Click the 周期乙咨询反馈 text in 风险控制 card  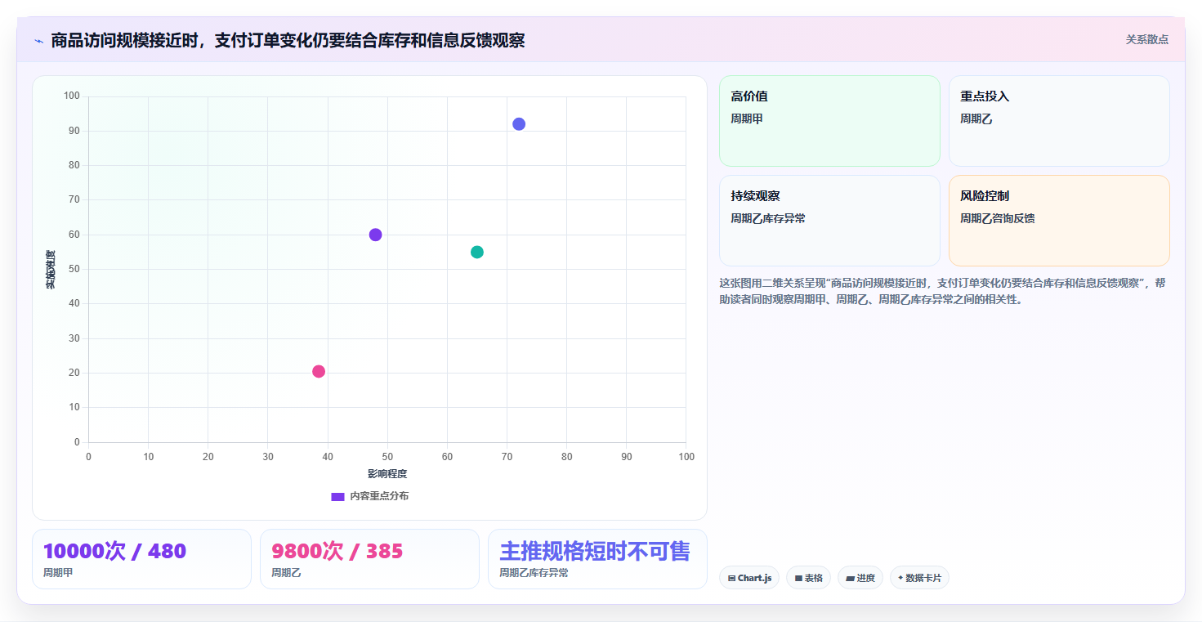point(998,218)
